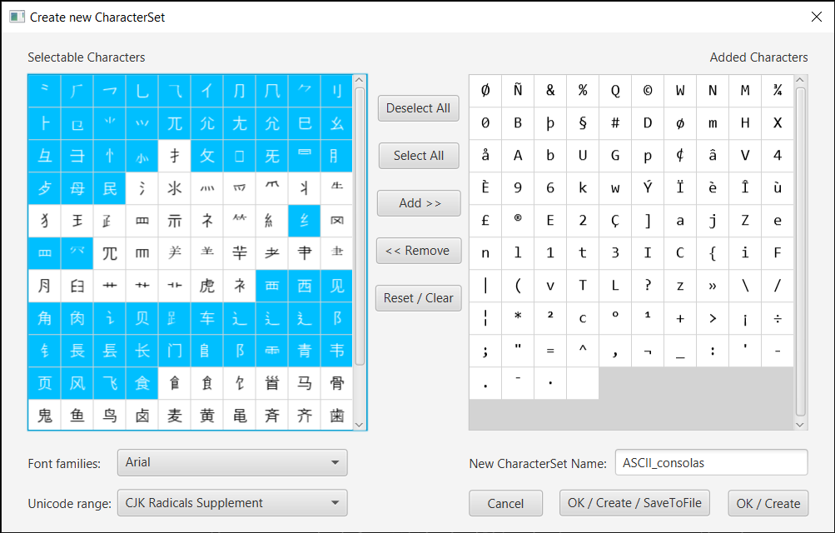Select the question mark character cell
The width and height of the screenshot is (835, 533).
[648, 286]
